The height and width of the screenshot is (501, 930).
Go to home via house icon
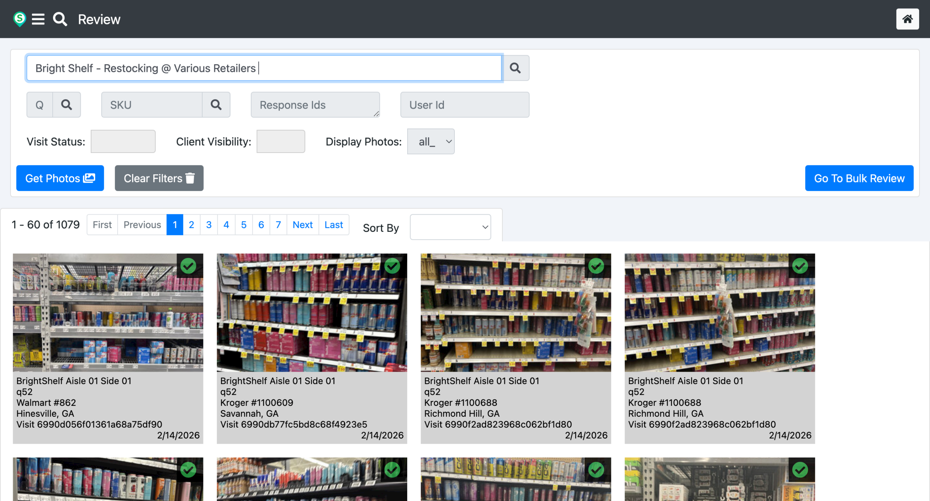[x=907, y=19]
